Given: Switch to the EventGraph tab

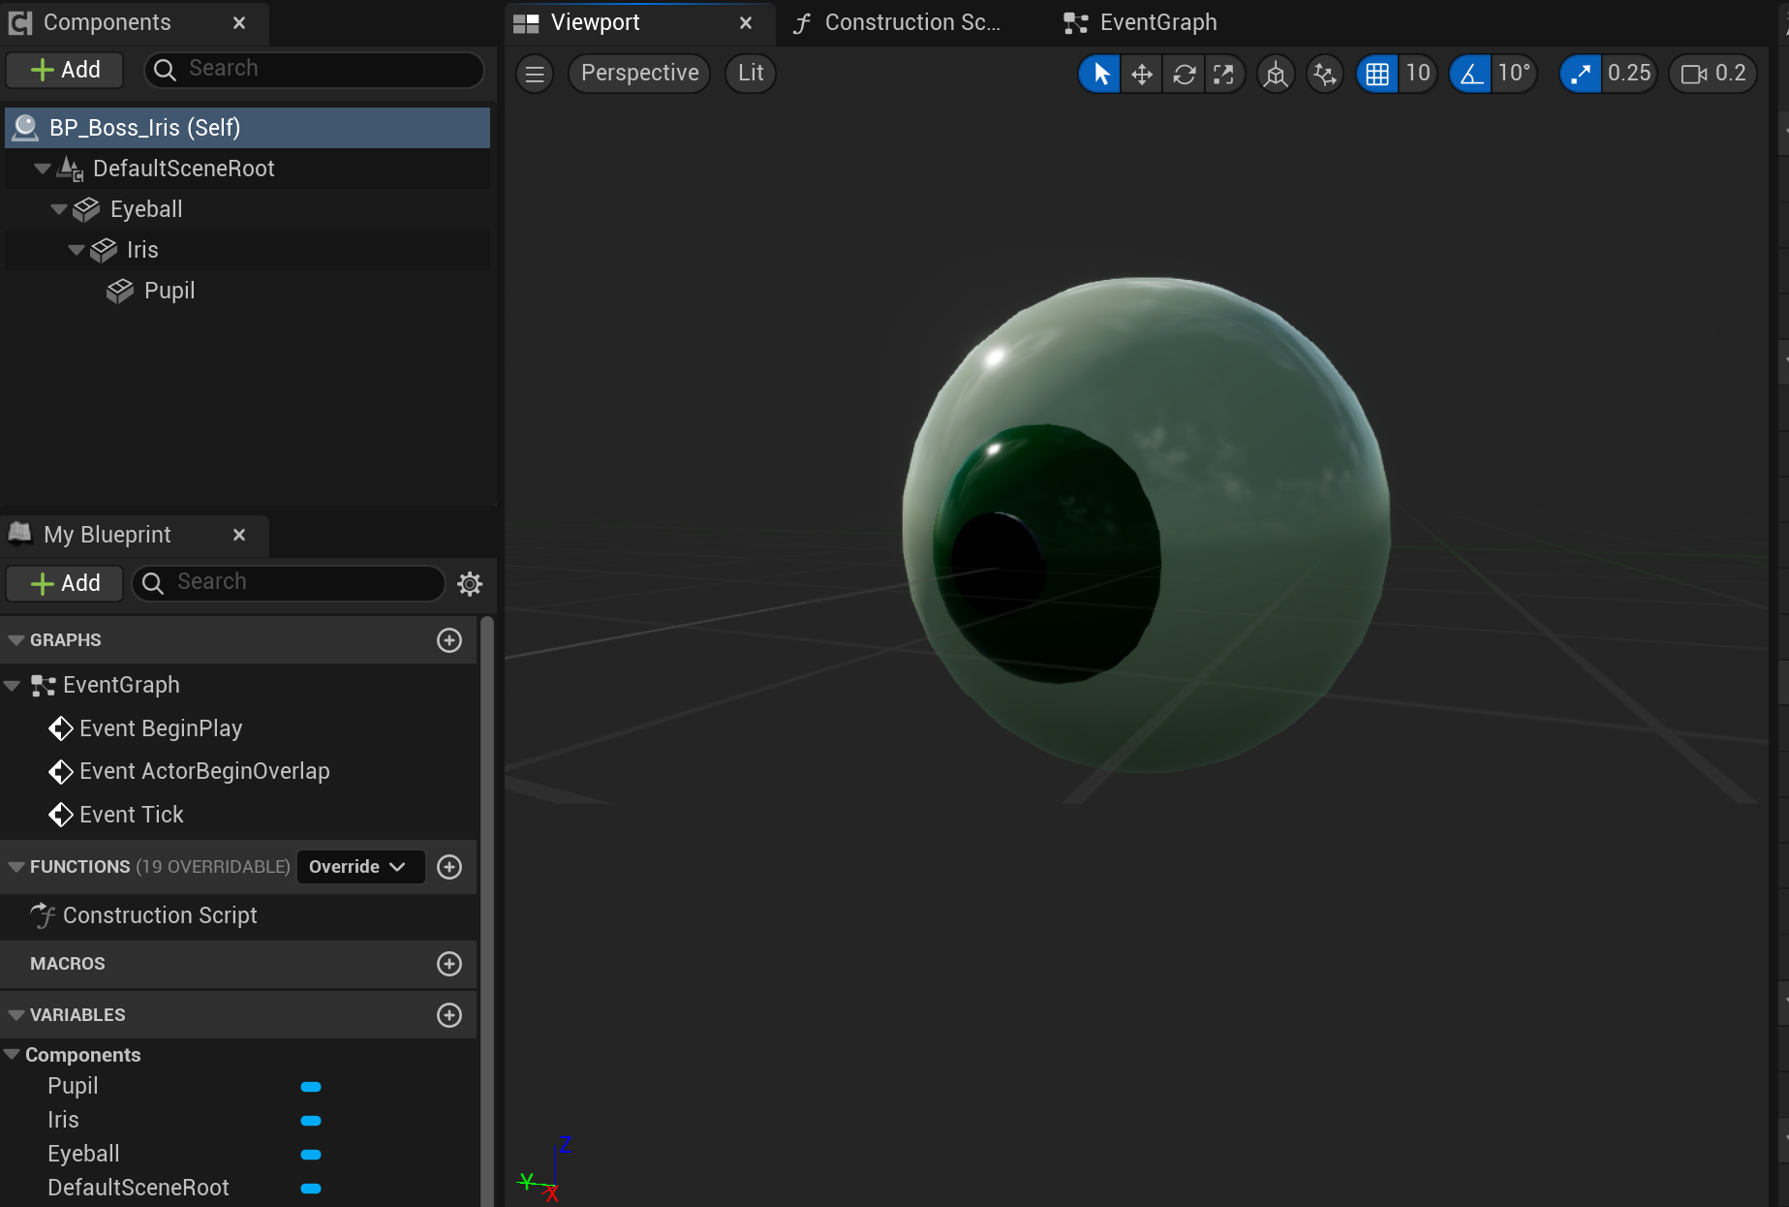Looking at the screenshot, I should coord(1140,22).
